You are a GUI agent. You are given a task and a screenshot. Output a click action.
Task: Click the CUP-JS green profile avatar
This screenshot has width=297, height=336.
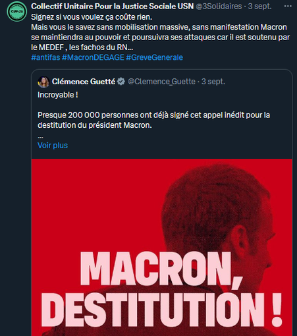pos(17,11)
